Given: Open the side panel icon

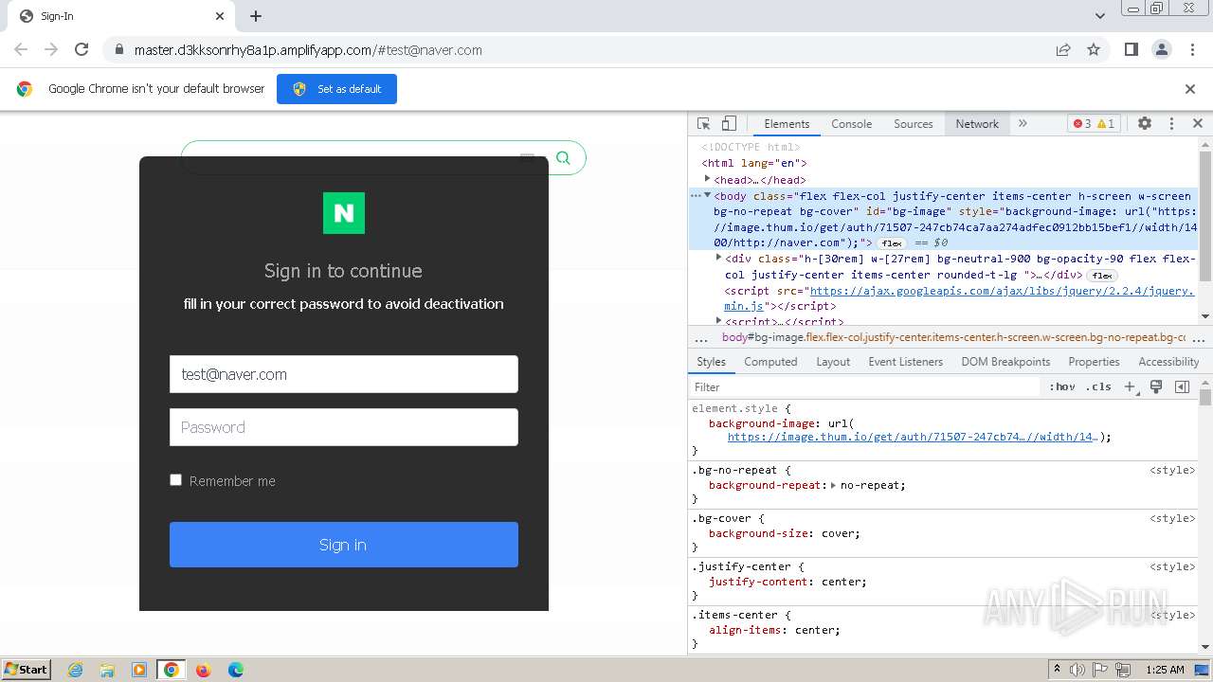Looking at the screenshot, I should 1131,50.
